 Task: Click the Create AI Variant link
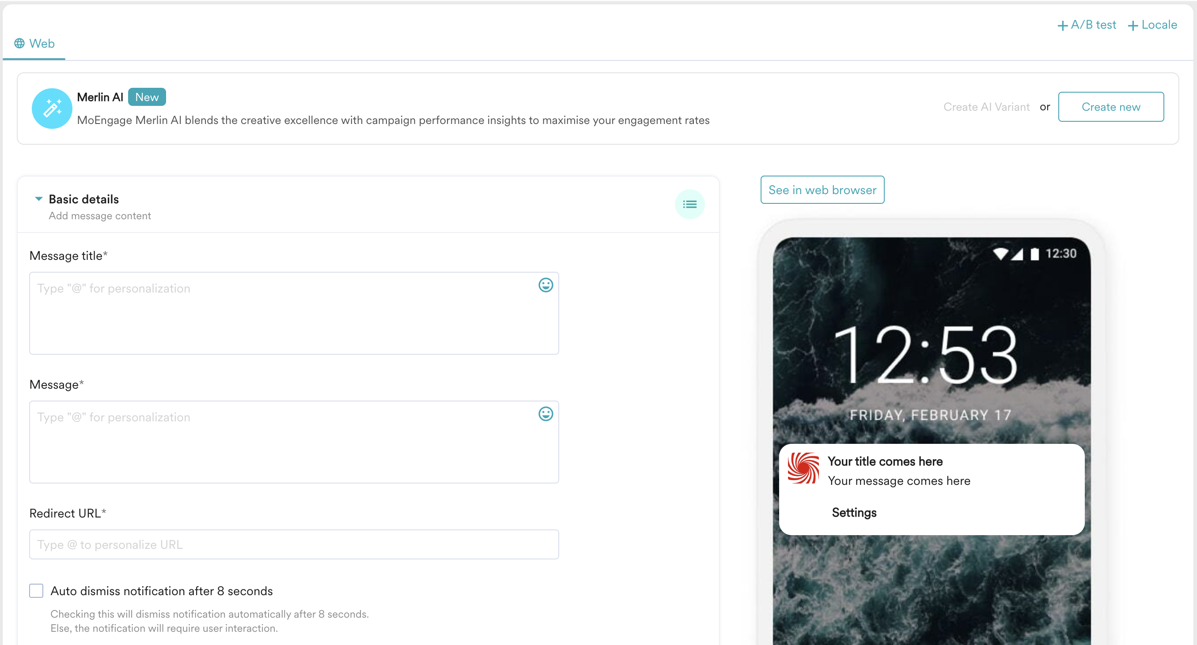point(986,107)
